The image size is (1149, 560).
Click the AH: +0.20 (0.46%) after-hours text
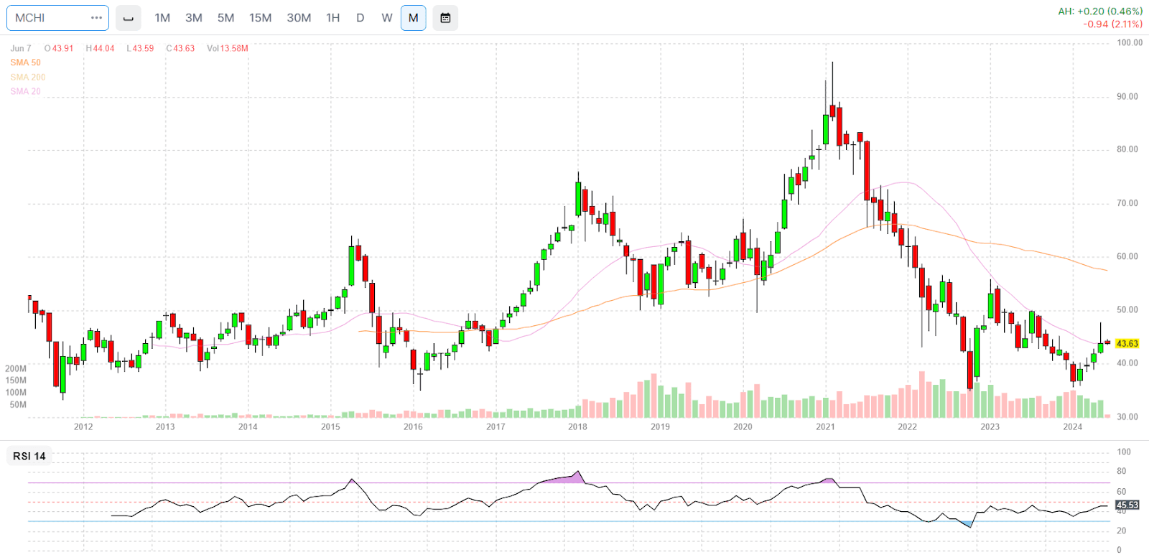point(1100,11)
